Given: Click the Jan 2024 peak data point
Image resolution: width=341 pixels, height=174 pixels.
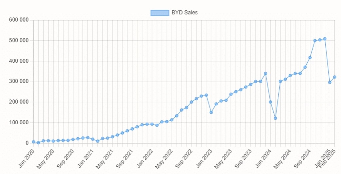Looking at the screenshot, I should point(265,73).
